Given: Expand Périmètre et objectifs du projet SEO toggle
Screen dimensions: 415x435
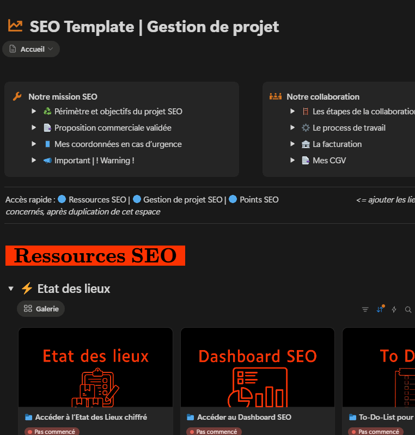Looking at the screenshot, I should click(x=34, y=111).
